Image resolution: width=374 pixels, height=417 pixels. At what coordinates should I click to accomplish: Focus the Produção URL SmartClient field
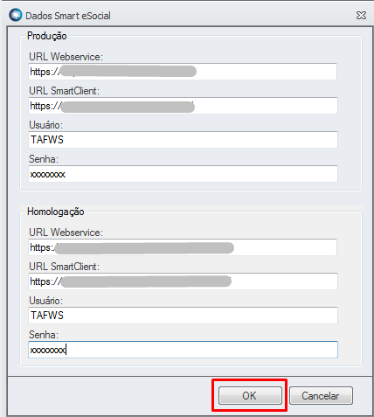(x=183, y=106)
